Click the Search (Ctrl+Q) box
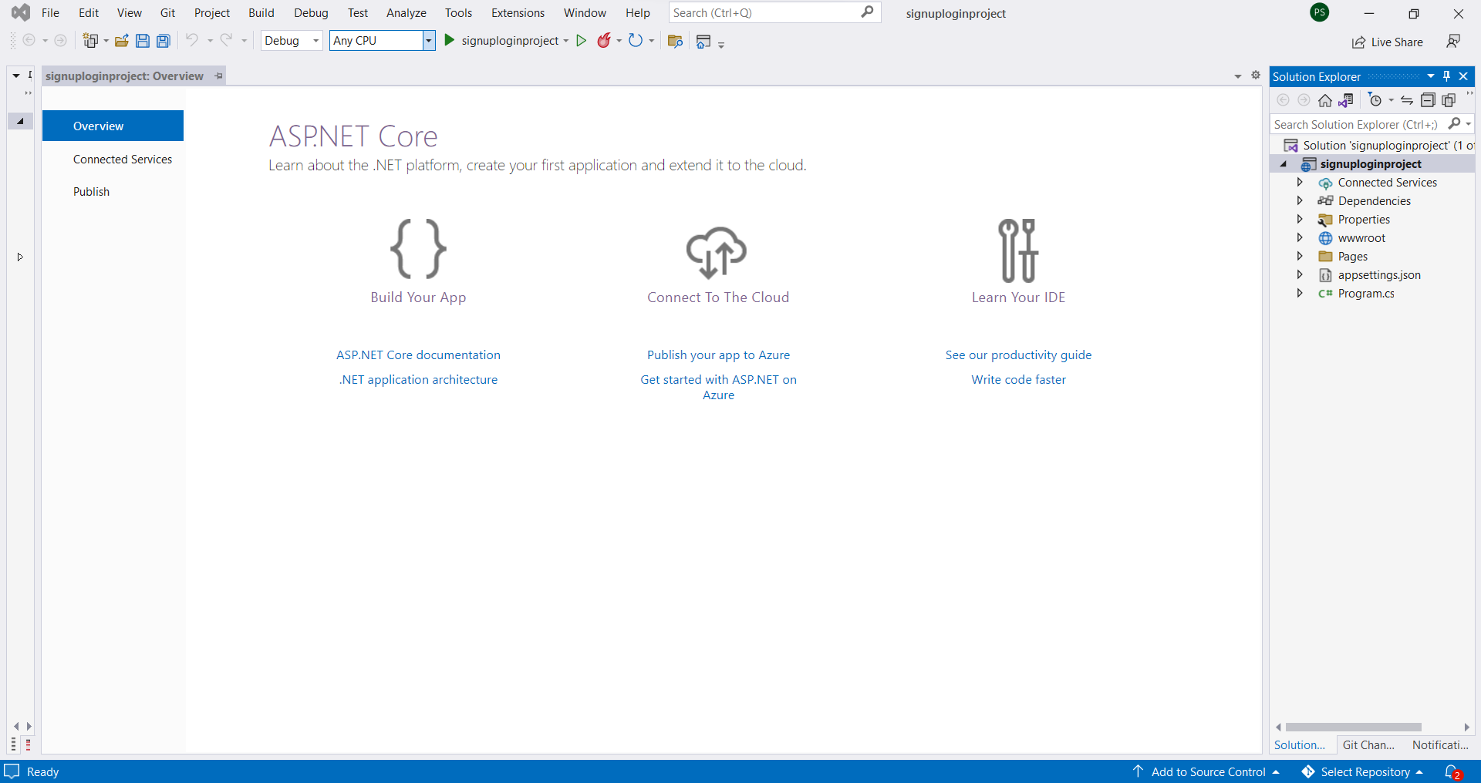 774,12
